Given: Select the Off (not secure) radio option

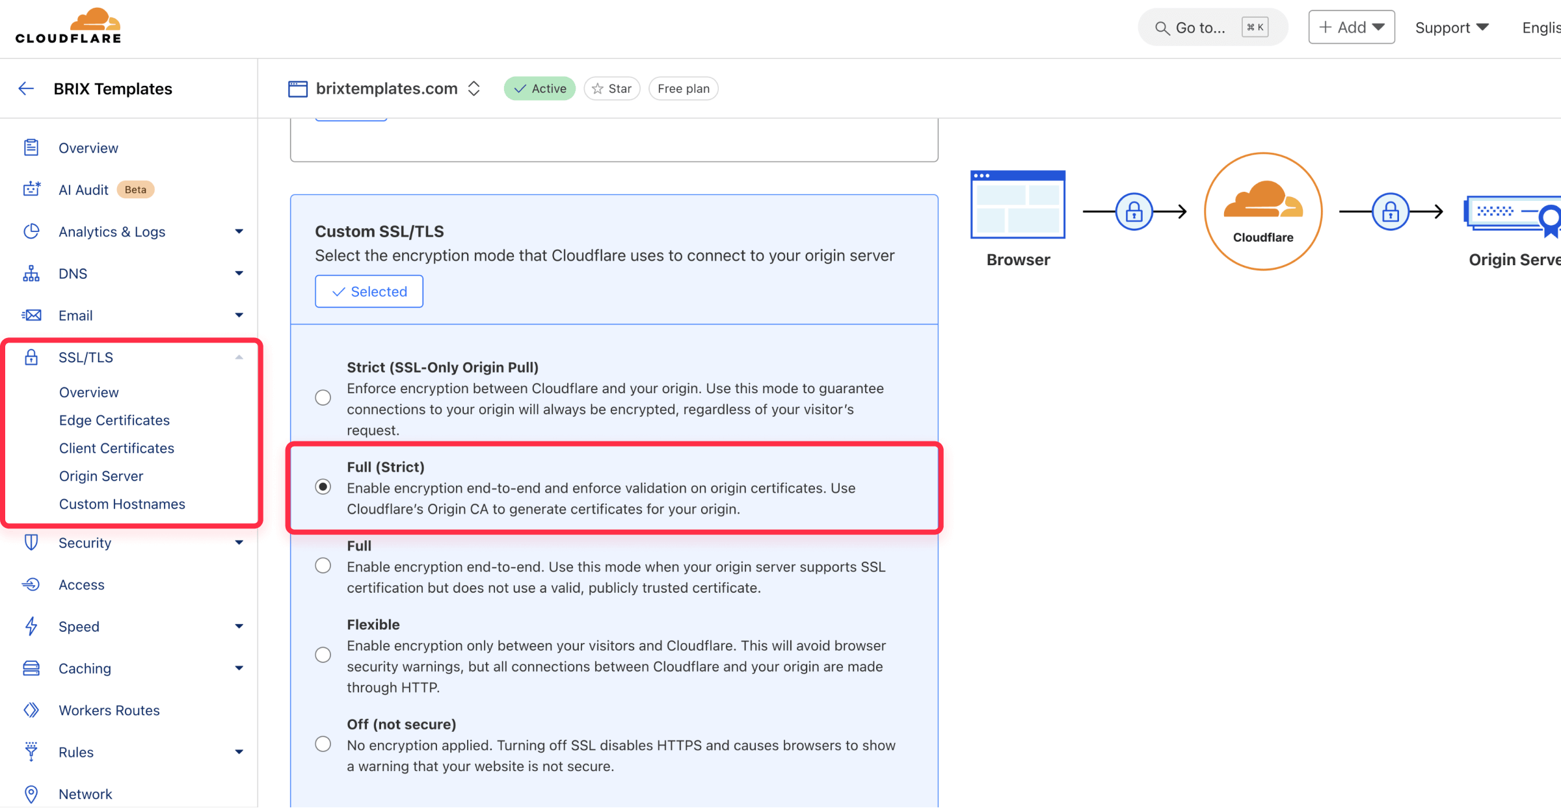Looking at the screenshot, I should tap(323, 744).
